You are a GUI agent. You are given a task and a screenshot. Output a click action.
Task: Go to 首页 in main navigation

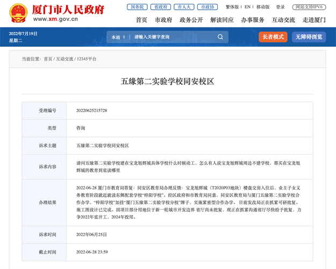(x=141, y=20)
